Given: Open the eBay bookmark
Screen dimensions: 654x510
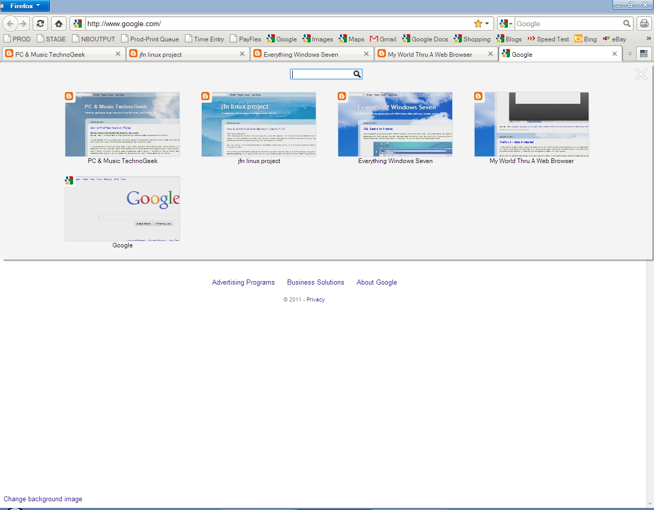Looking at the screenshot, I should tap(614, 39).
